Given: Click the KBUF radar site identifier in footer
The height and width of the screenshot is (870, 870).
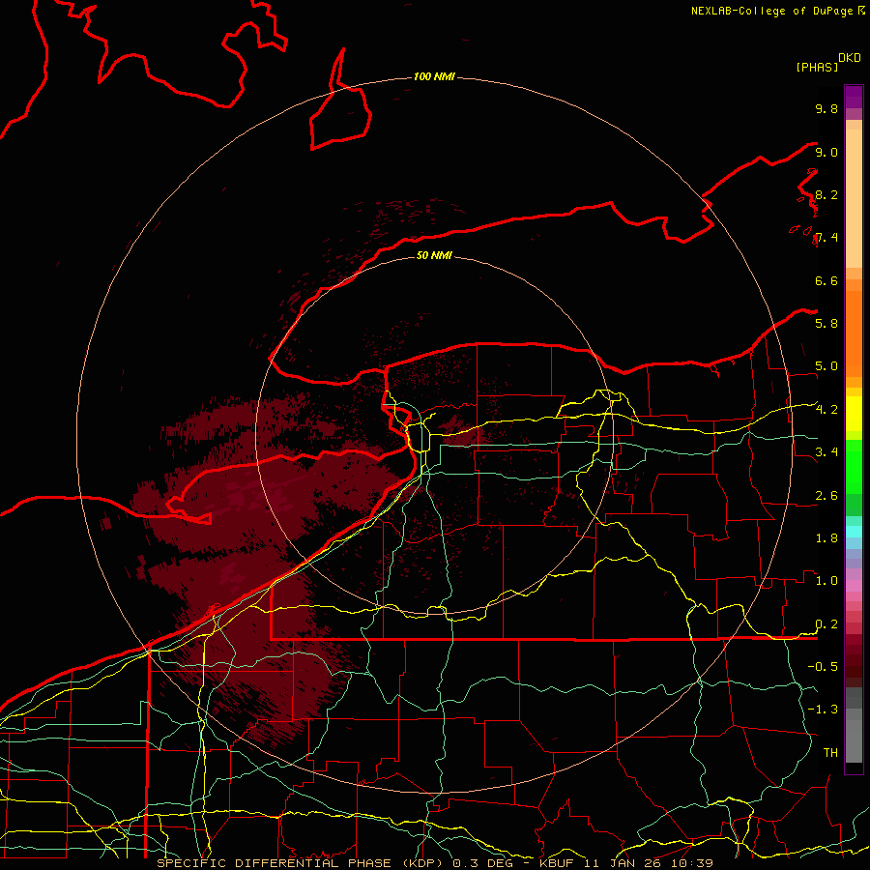Looking at the screenshot, I should (x=557, y=863).
